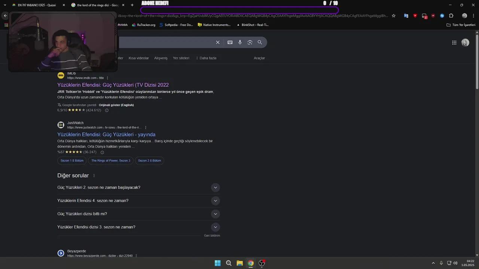Open the JustWatch result Güç Yüzükleri - yayında
Viewport: 479px width, 269px height.
click(x=106, y=134)
